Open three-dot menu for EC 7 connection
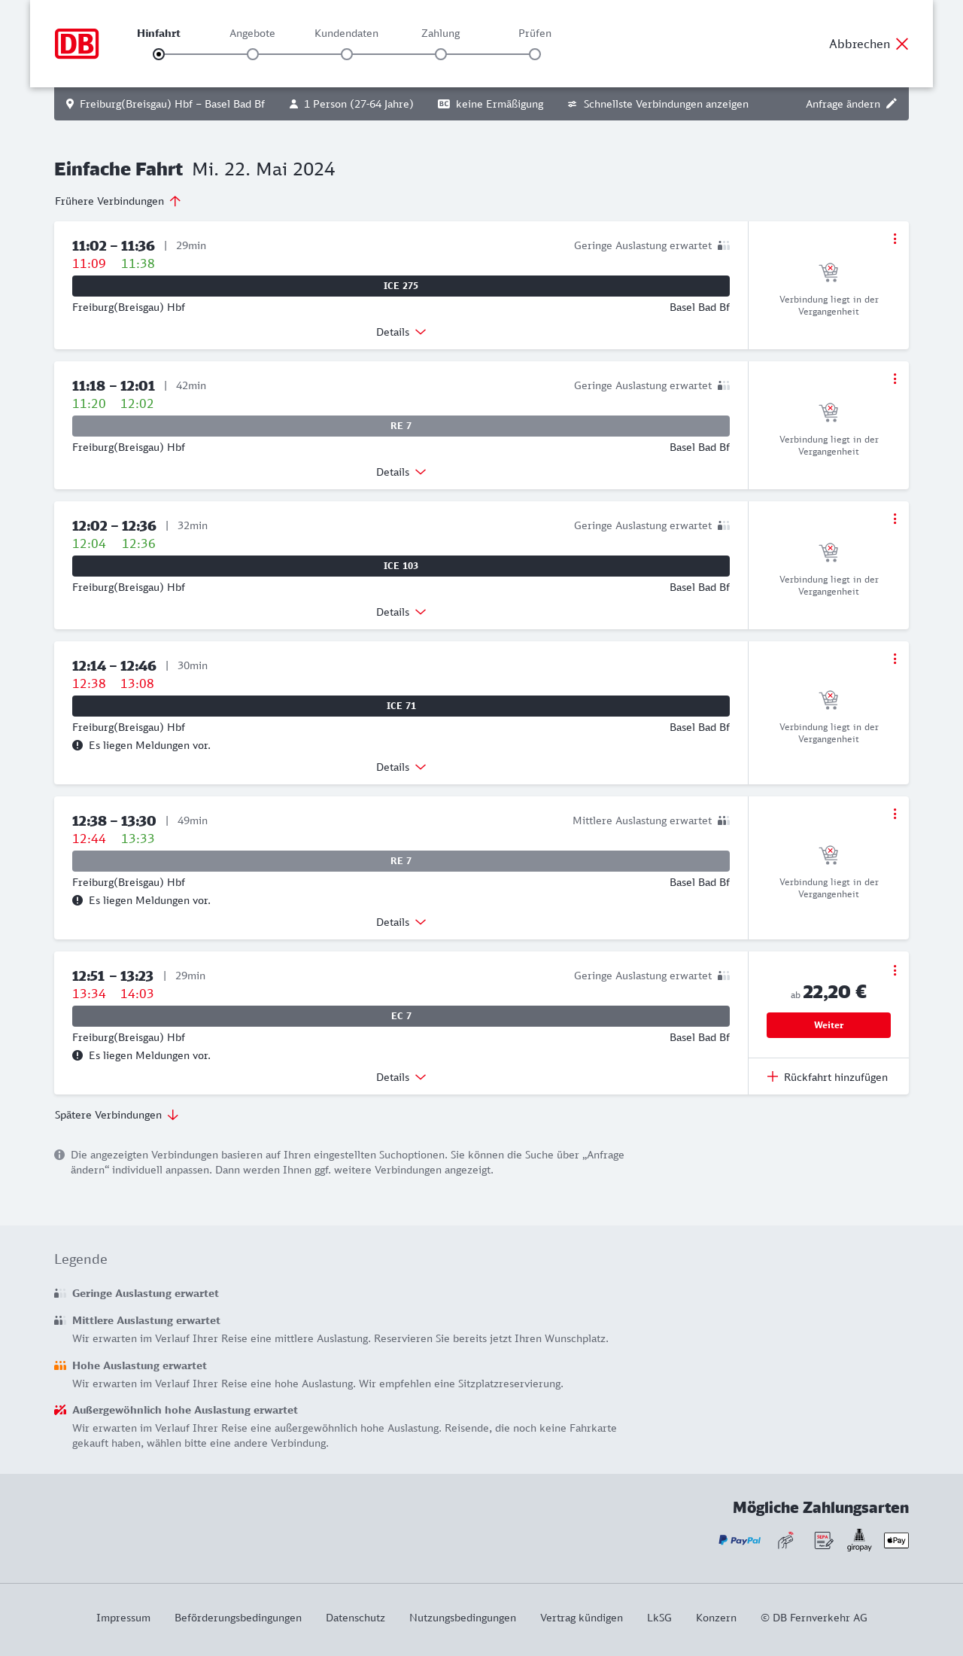Screen dimensions: 963x1656 coord(895,970)
